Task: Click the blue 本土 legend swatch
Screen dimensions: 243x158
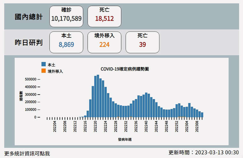Action: click(x=43, y=64)
